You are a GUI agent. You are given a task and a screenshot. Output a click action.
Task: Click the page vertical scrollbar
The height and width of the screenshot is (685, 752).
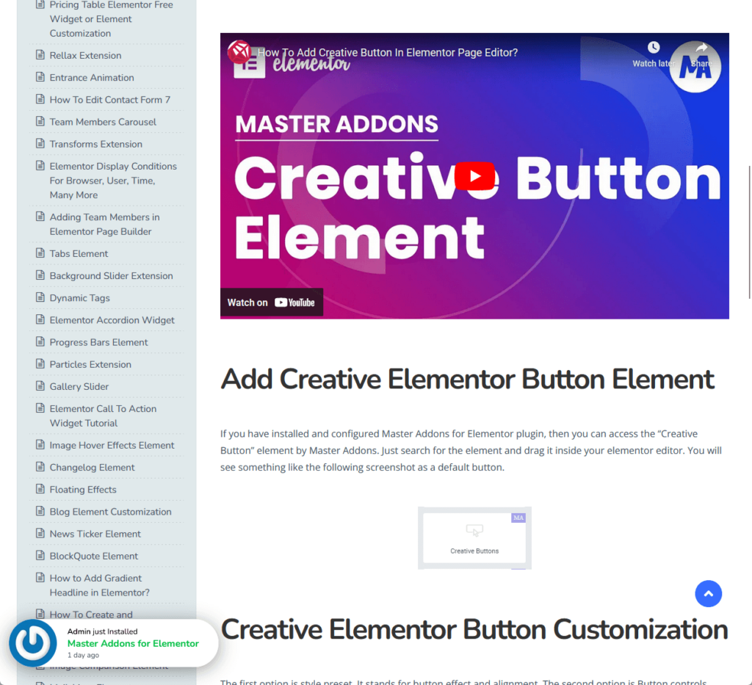click(x=748, y=233)
